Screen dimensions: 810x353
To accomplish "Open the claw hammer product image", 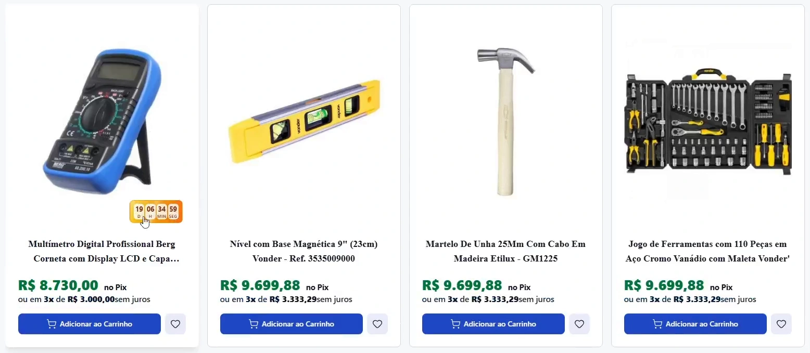I will (x=505, y=122).
